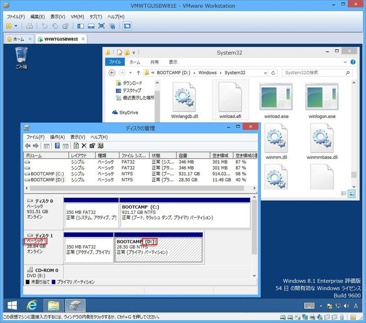This screenshot has width=366, height=323.
Task: Open the 表示 ribbon tab in System32 window
Action: click(173, 62)
